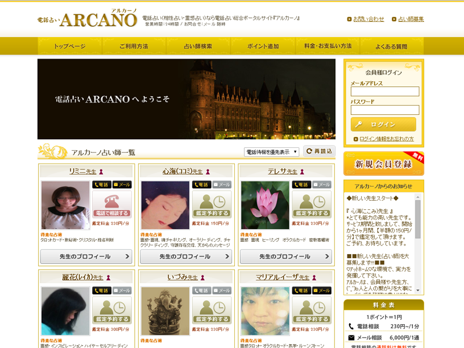Screen dimensions: 464x348
Task: Open the ポイント追加 navigation tab
Action: coord(263,46)
